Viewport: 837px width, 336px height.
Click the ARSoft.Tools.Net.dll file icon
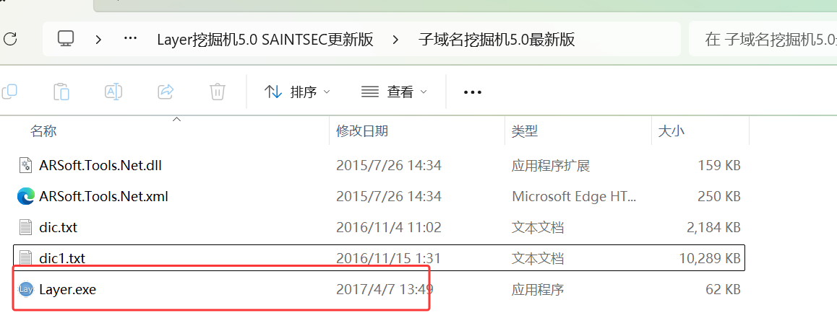tap(25, 166)
